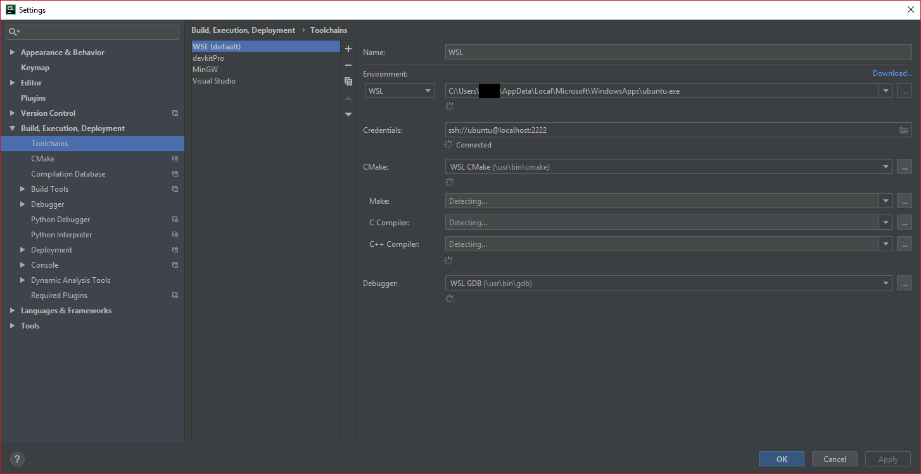
Task: Open credentials folder icon
Action: coord(904,130)
